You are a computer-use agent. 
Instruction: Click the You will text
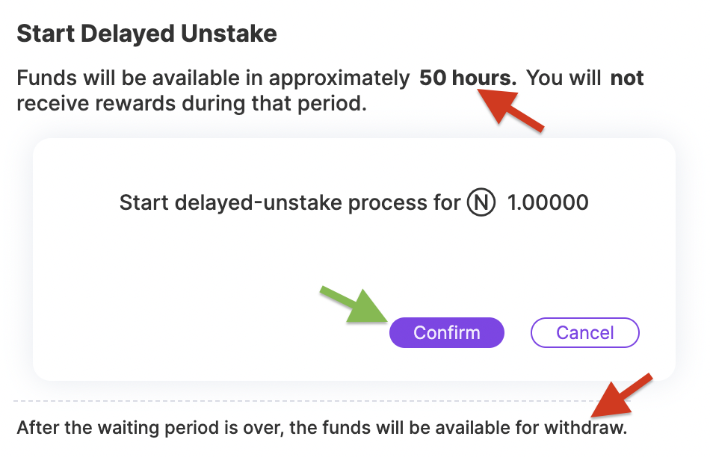click(564, 78)
